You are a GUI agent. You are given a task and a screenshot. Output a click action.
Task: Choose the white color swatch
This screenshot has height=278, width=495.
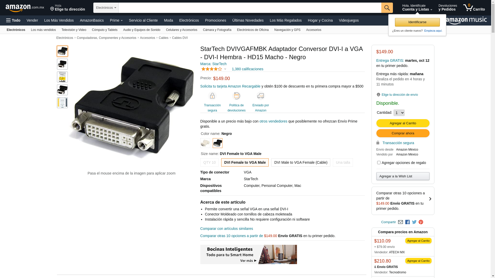(x=205, y=143)
